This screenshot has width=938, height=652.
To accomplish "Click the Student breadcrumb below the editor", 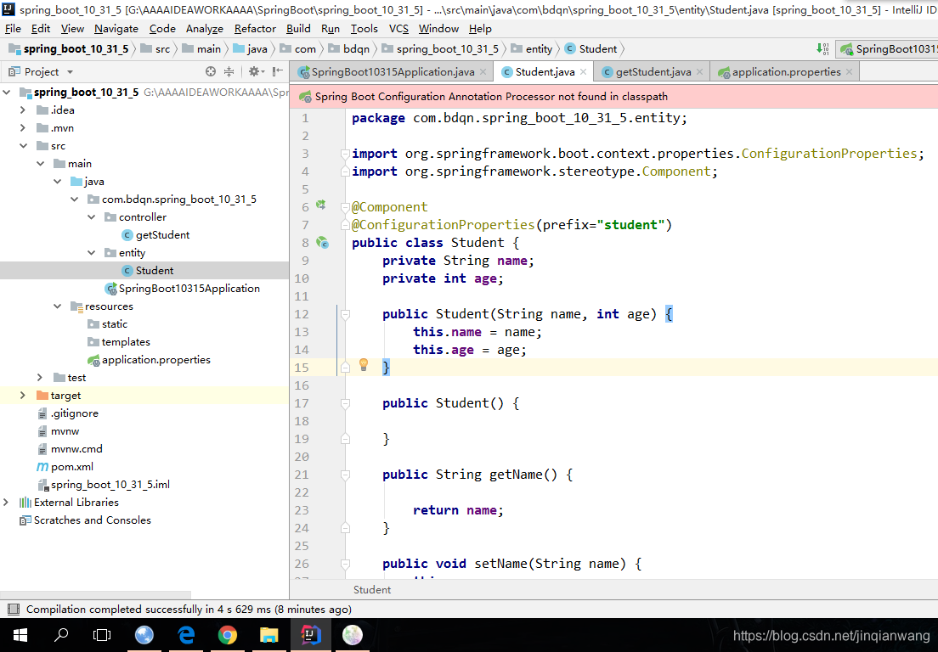I will coord(372,590).
